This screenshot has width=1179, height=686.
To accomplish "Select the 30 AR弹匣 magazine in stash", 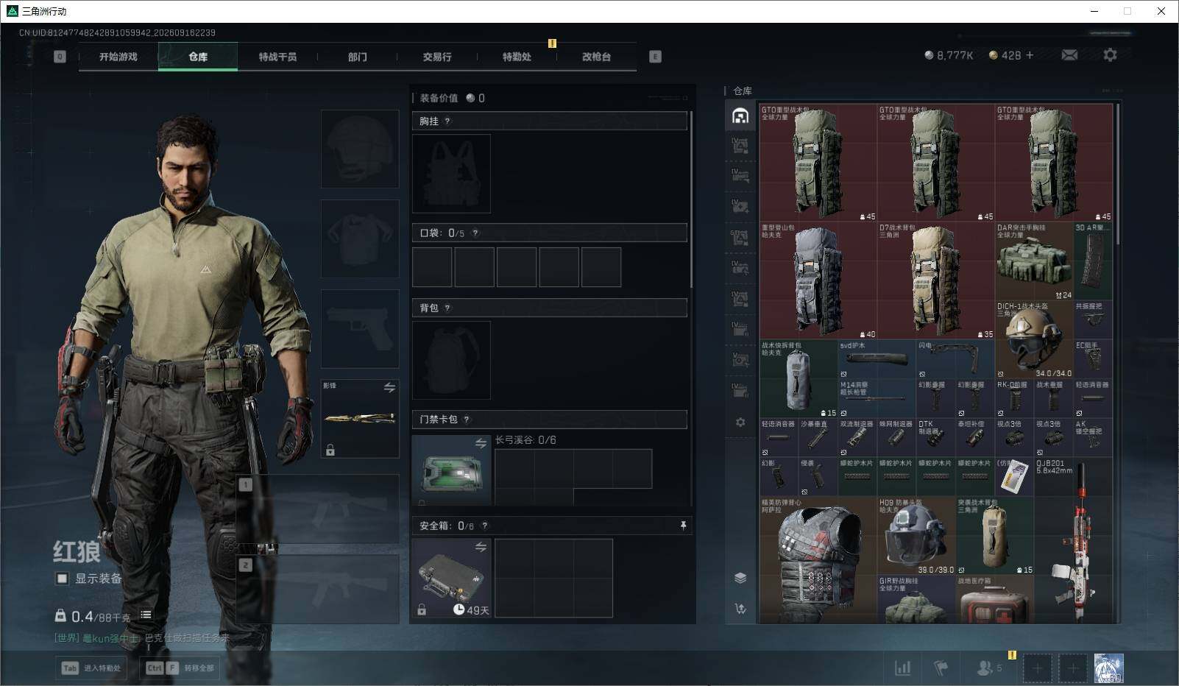I will [1093, 261].
